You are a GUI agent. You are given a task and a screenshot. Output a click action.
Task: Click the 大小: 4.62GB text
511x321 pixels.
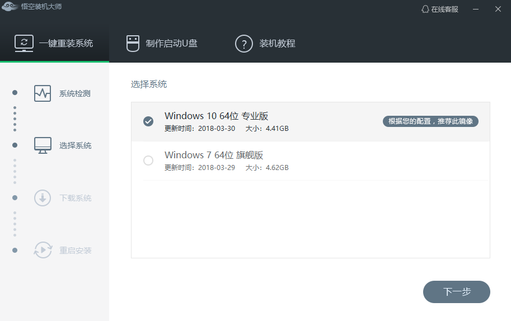[x=267, y=168]
